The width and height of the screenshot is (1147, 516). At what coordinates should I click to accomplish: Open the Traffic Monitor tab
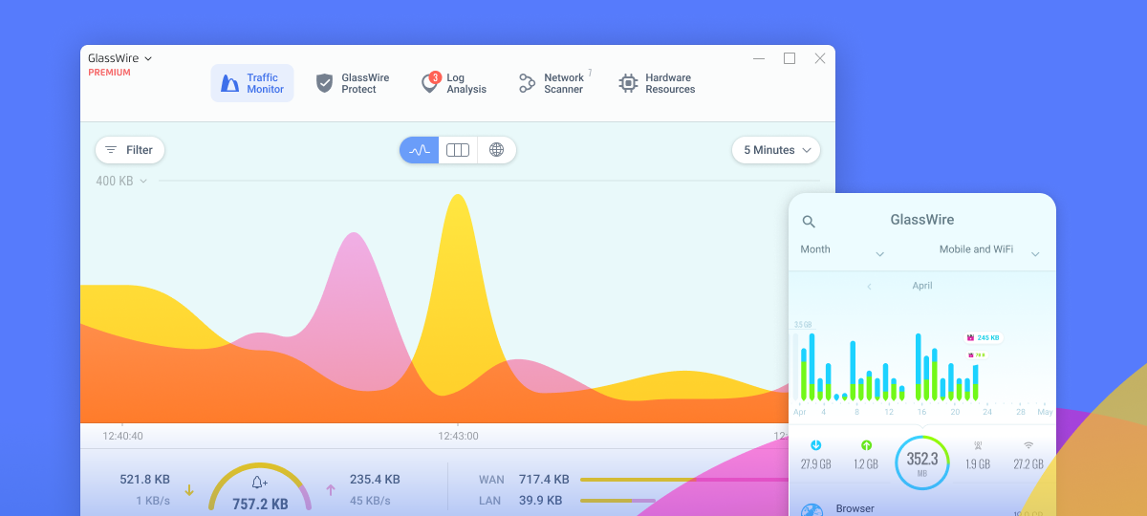click(x=252, y=83)
